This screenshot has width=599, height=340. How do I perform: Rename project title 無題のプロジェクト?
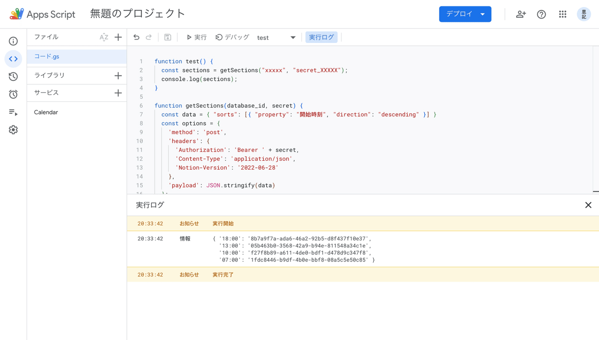[138, 14]
